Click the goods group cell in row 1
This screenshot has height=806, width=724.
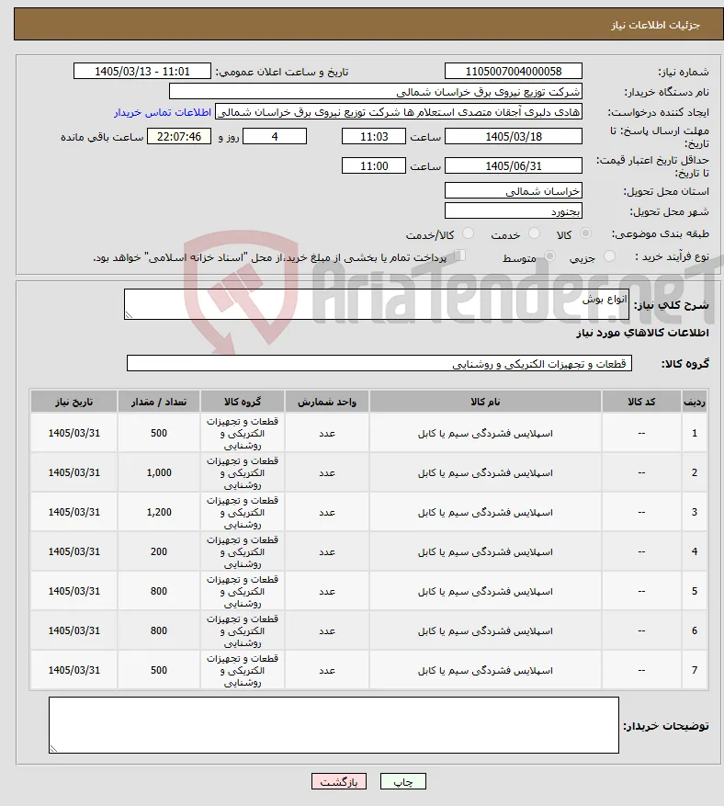click(x=243, y=433)
